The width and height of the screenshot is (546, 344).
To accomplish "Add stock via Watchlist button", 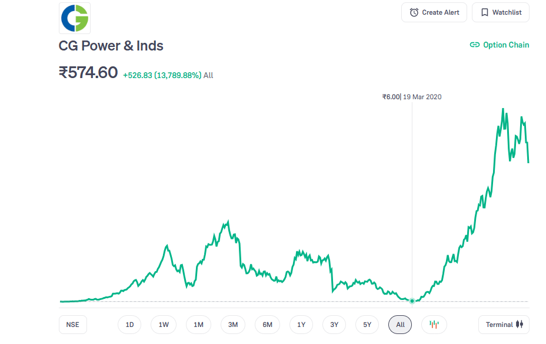I will (x=500, y=12).
